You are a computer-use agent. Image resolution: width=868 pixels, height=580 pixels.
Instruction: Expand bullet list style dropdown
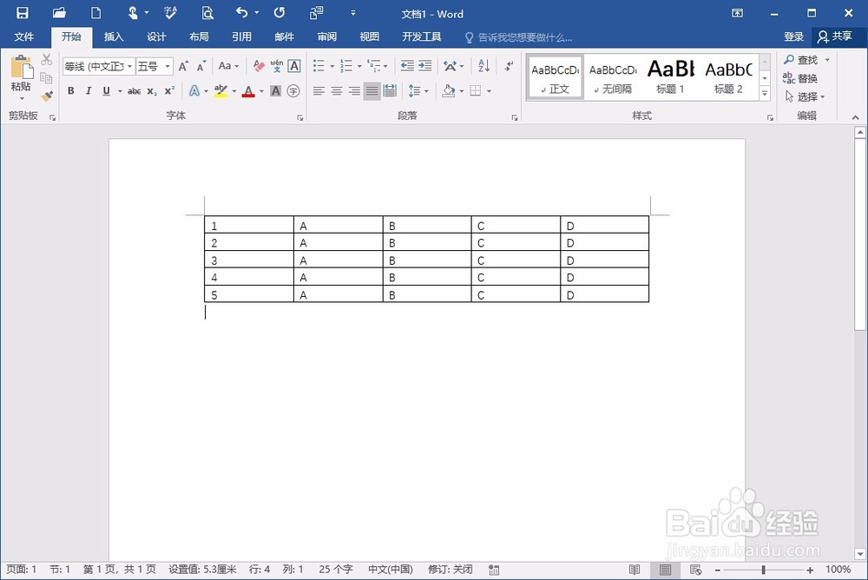click(x=332, y=67)
